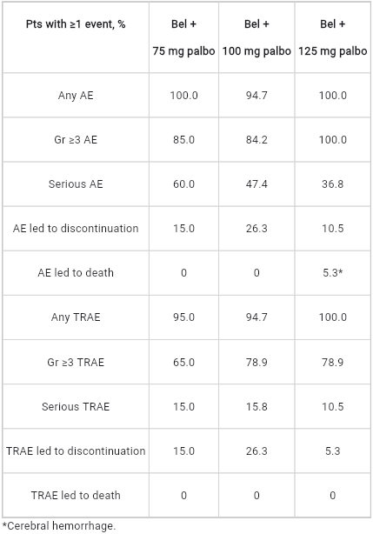Select the 'Bel + 125 mg palbo' column header
This screenshot has width=373, height=534.
[332, 37]
